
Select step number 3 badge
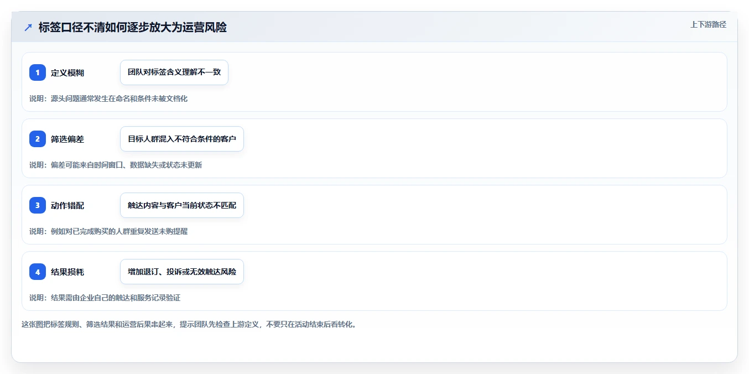(x=38, y=205)
